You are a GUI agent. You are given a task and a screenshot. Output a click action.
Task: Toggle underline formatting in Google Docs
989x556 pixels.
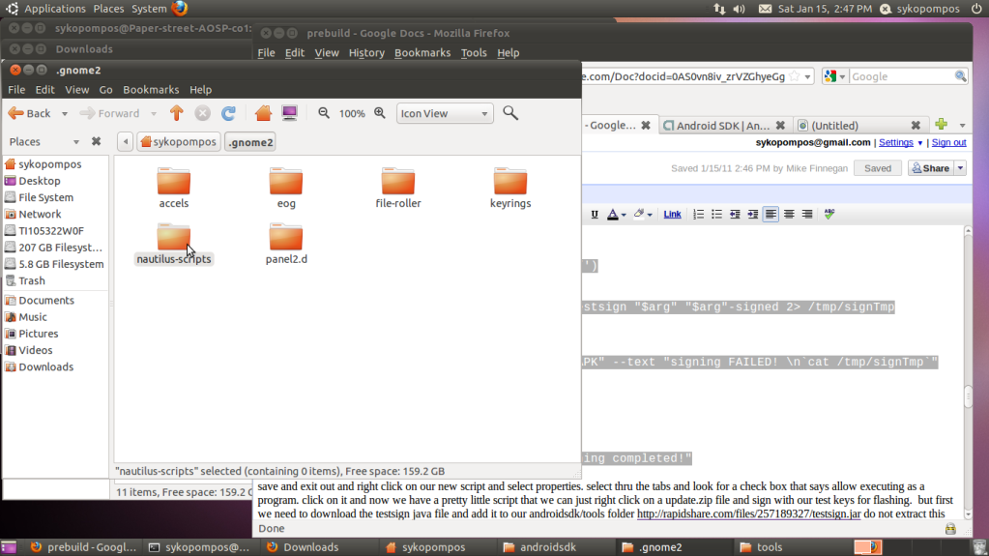[x=595, y=215]
